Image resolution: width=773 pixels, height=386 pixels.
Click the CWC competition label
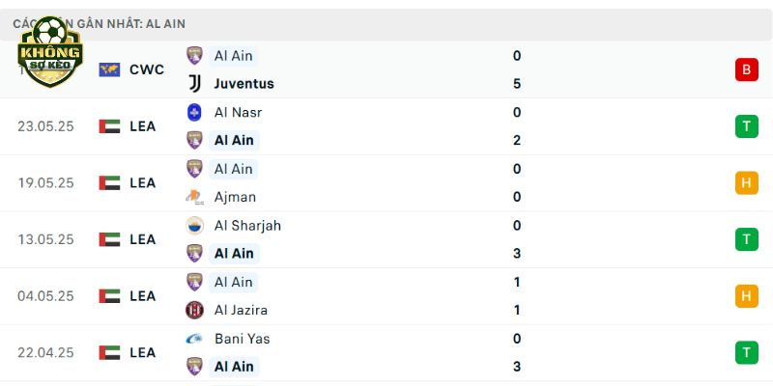pyautogui.click(x=147, y=69)
